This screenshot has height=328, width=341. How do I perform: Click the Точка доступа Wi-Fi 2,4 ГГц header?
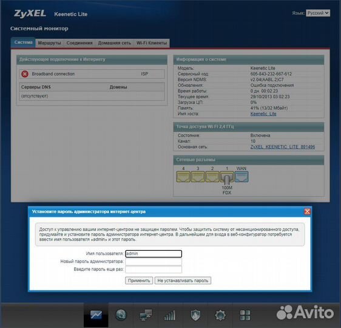[x=249, y=127]
